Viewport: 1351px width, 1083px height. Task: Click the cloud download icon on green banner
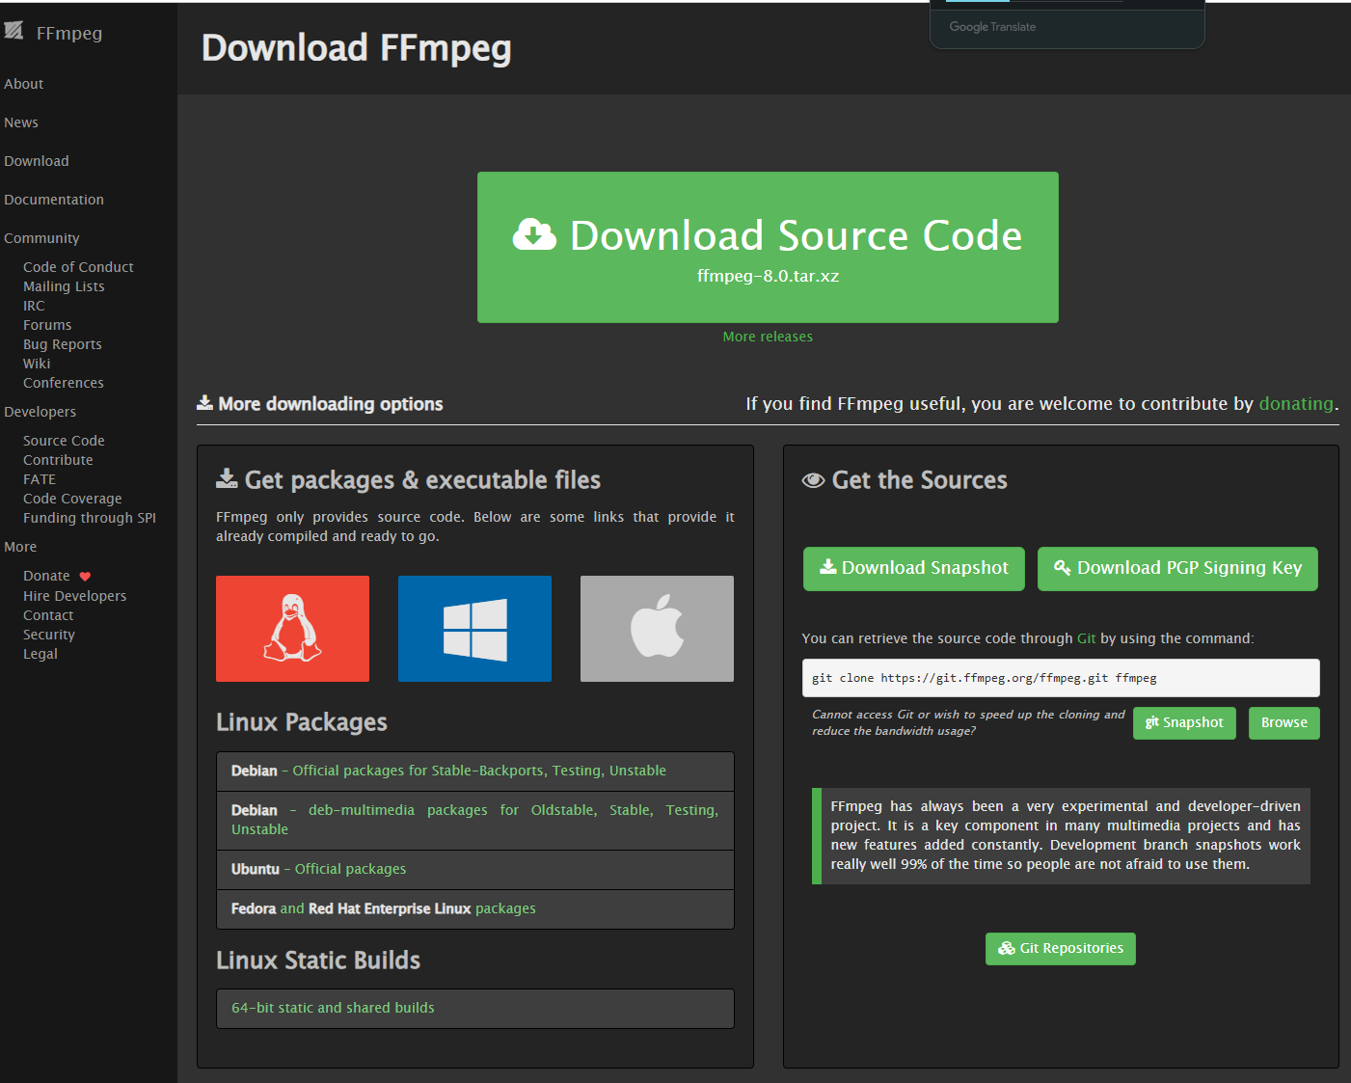pyautogui.click(x=534, y=234)
